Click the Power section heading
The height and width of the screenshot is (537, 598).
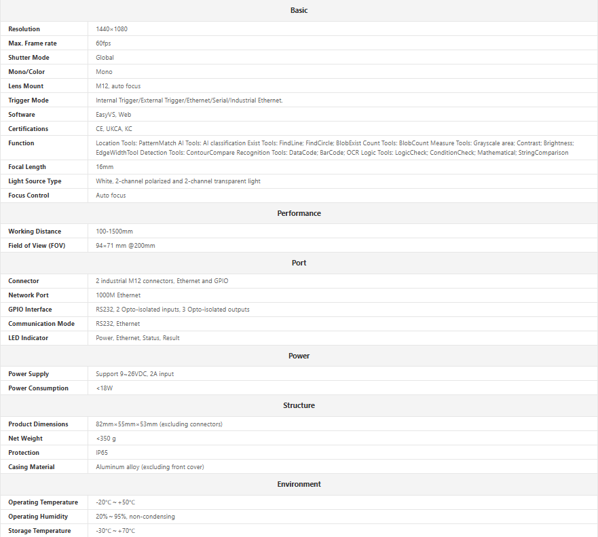(299, 356)
